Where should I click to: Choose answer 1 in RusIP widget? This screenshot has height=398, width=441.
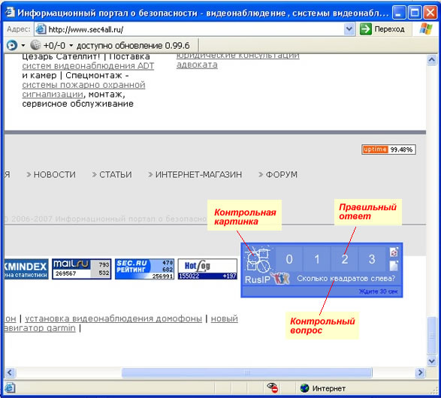coord(317,259)
